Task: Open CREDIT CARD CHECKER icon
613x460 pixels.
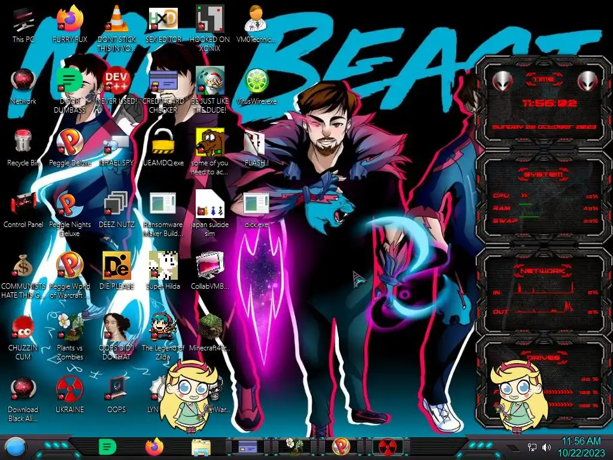Action: pyautogui.click(x=163, y=81)
